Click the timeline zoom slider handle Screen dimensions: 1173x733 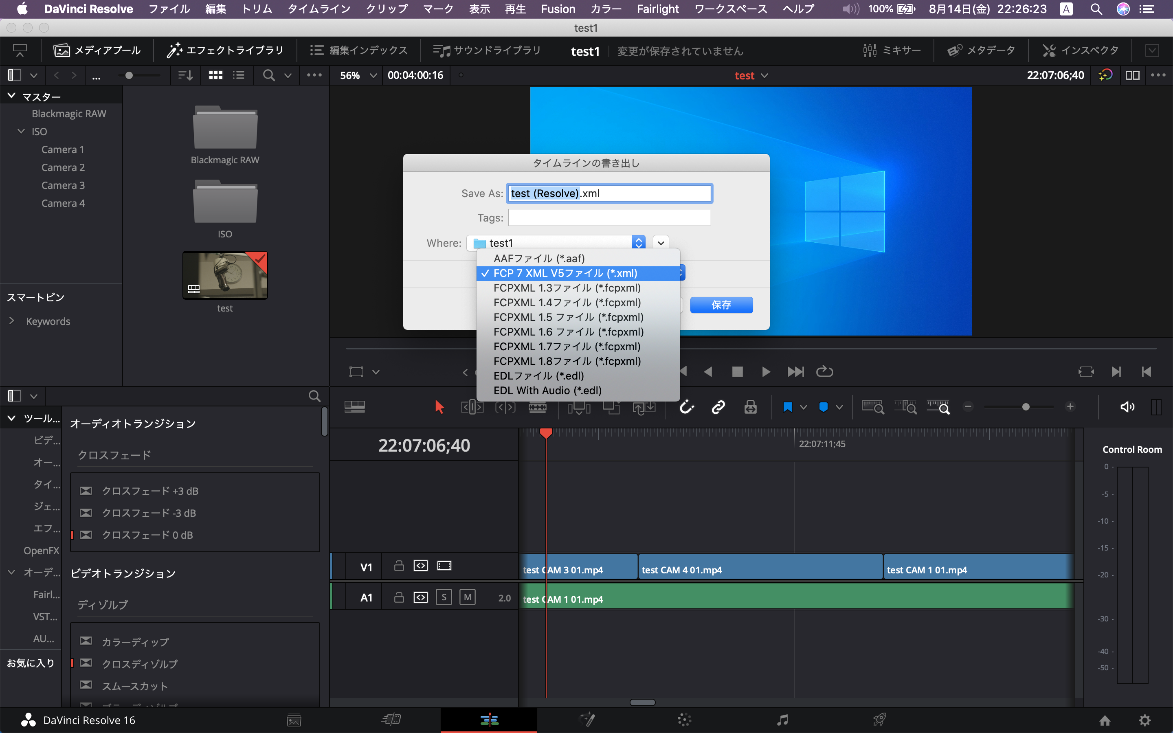[1026, 407]
